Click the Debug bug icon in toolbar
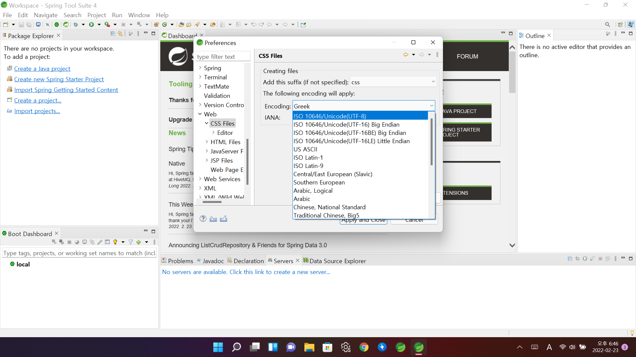Image resolution: width=636 pixels, height=357 pixels. 76,24
